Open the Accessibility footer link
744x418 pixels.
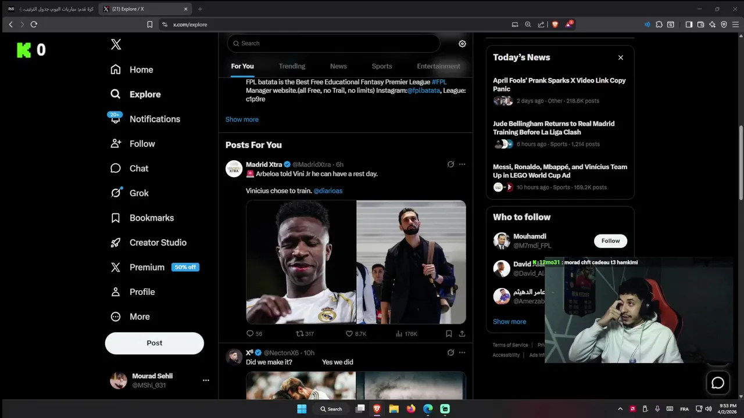coord(506,355)
